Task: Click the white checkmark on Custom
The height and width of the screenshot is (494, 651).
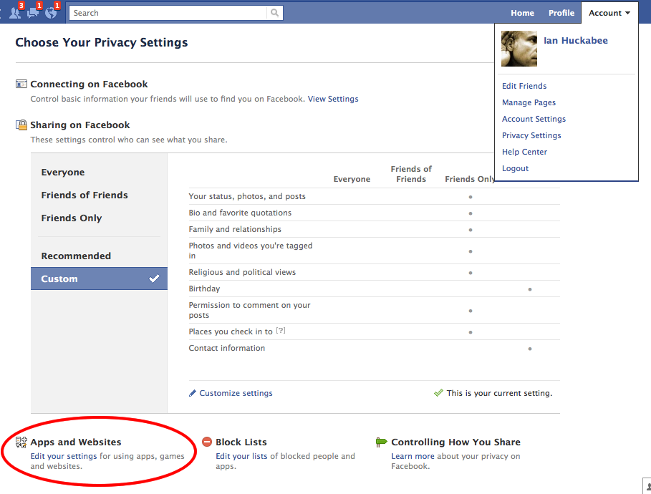Action: point(154,279)
